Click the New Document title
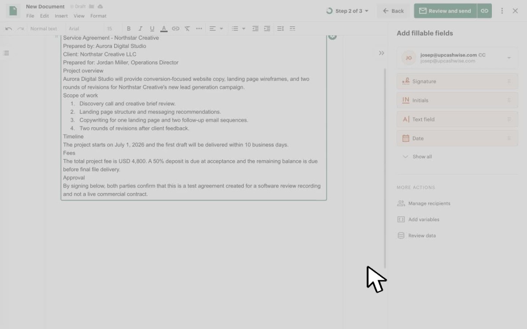 pos(45,7)
